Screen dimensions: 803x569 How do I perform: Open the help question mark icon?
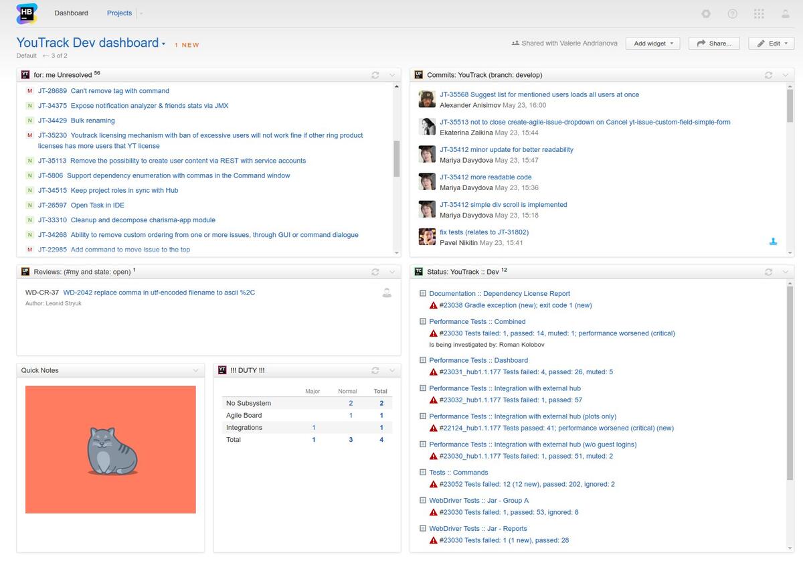click(733, 13)
